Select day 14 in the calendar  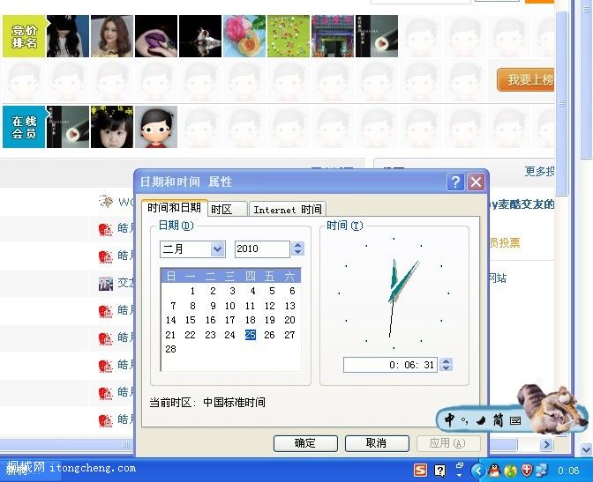pos(171,320)
